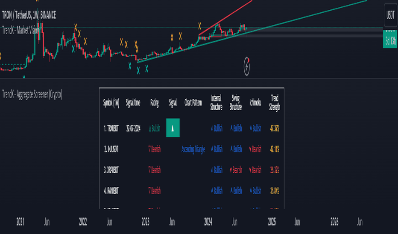398x234 pixels.
Task: Click the XRPUSDT Internal Structure Bullish cell
Action: [x=217, y=170]
